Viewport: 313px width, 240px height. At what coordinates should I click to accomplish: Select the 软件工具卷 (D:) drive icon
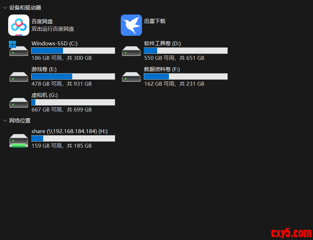(x=131, y=51)
